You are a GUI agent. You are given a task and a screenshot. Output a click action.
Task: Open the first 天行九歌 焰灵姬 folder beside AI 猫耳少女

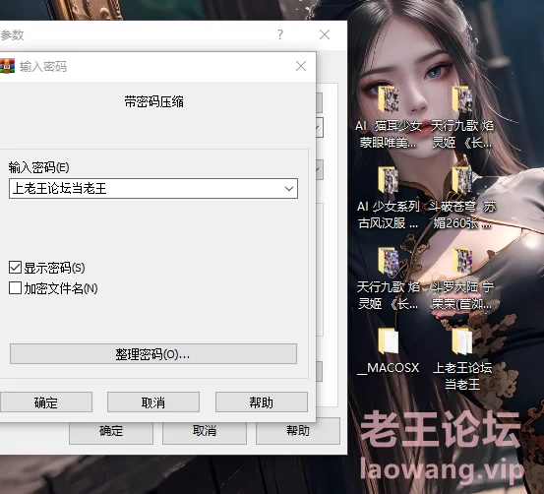(x=462, y=99)
